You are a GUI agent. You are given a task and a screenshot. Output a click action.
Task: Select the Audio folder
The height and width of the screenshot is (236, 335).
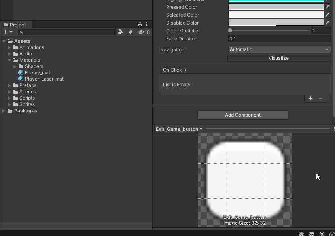pos(26,54)
